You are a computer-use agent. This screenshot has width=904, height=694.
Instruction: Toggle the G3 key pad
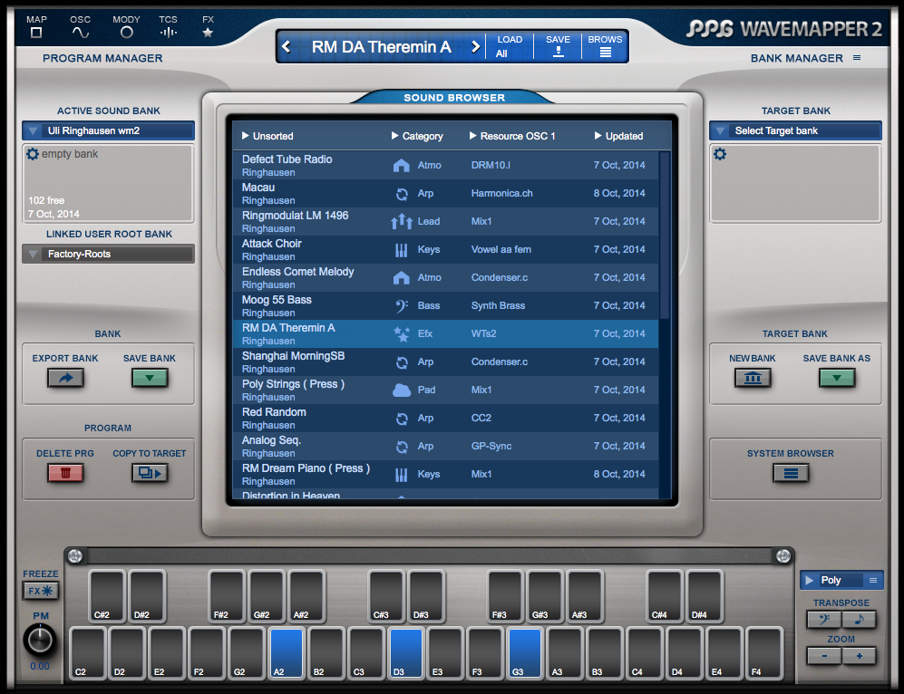pos(525,652)
